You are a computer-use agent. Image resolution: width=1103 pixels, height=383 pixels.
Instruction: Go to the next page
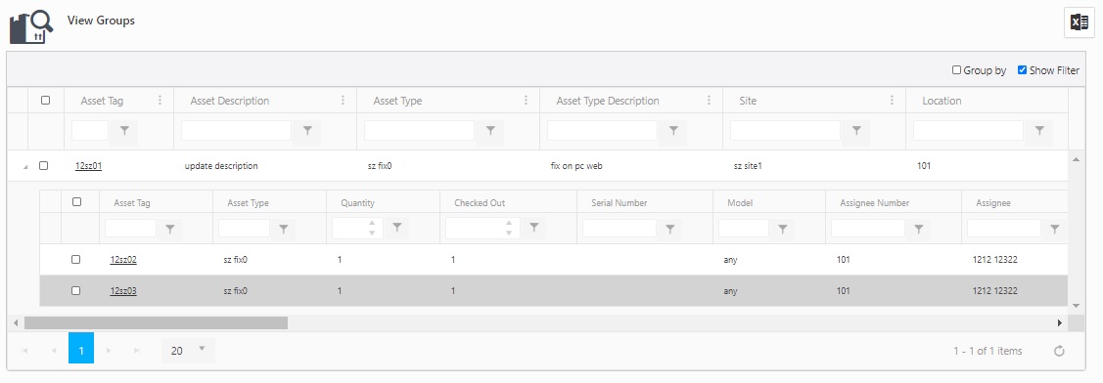109,350
